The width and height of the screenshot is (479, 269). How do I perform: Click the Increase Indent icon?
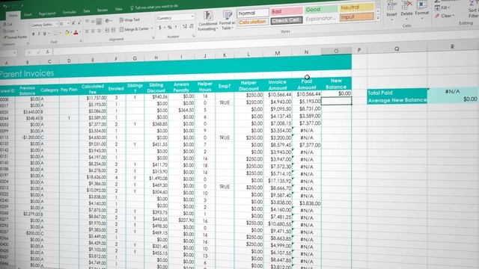113,30
